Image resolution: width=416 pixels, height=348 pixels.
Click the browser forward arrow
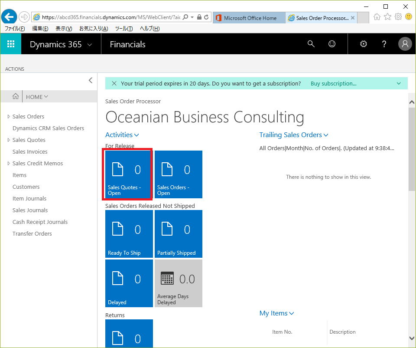(24, 17)
